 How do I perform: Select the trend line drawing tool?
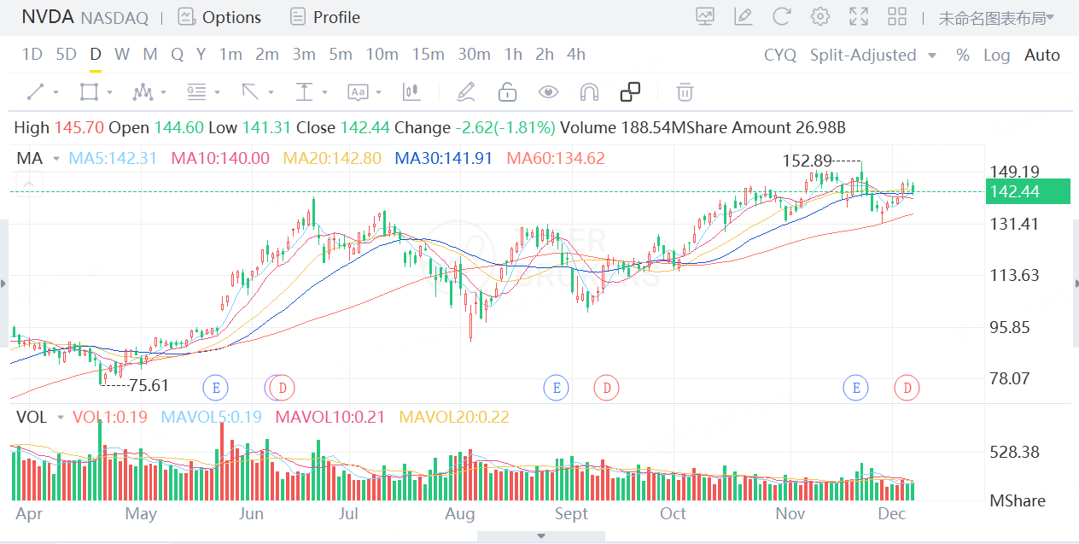pos(36,91)
